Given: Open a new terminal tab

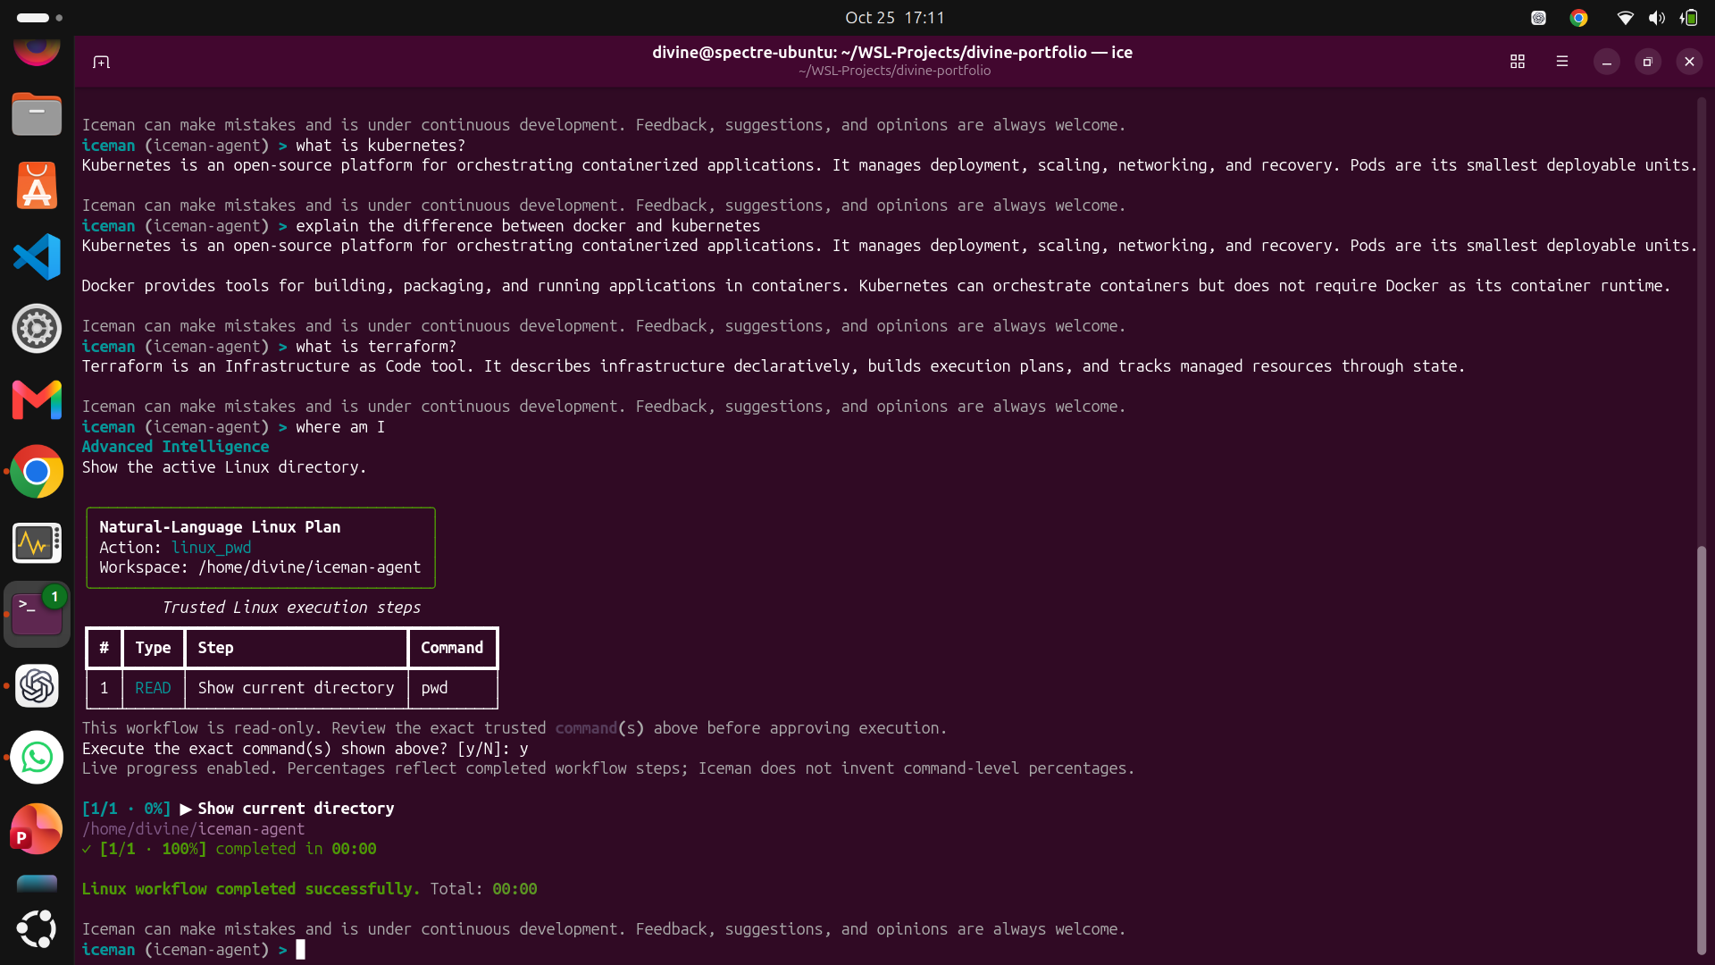Looking at the screenshot, I should (101, 62).
